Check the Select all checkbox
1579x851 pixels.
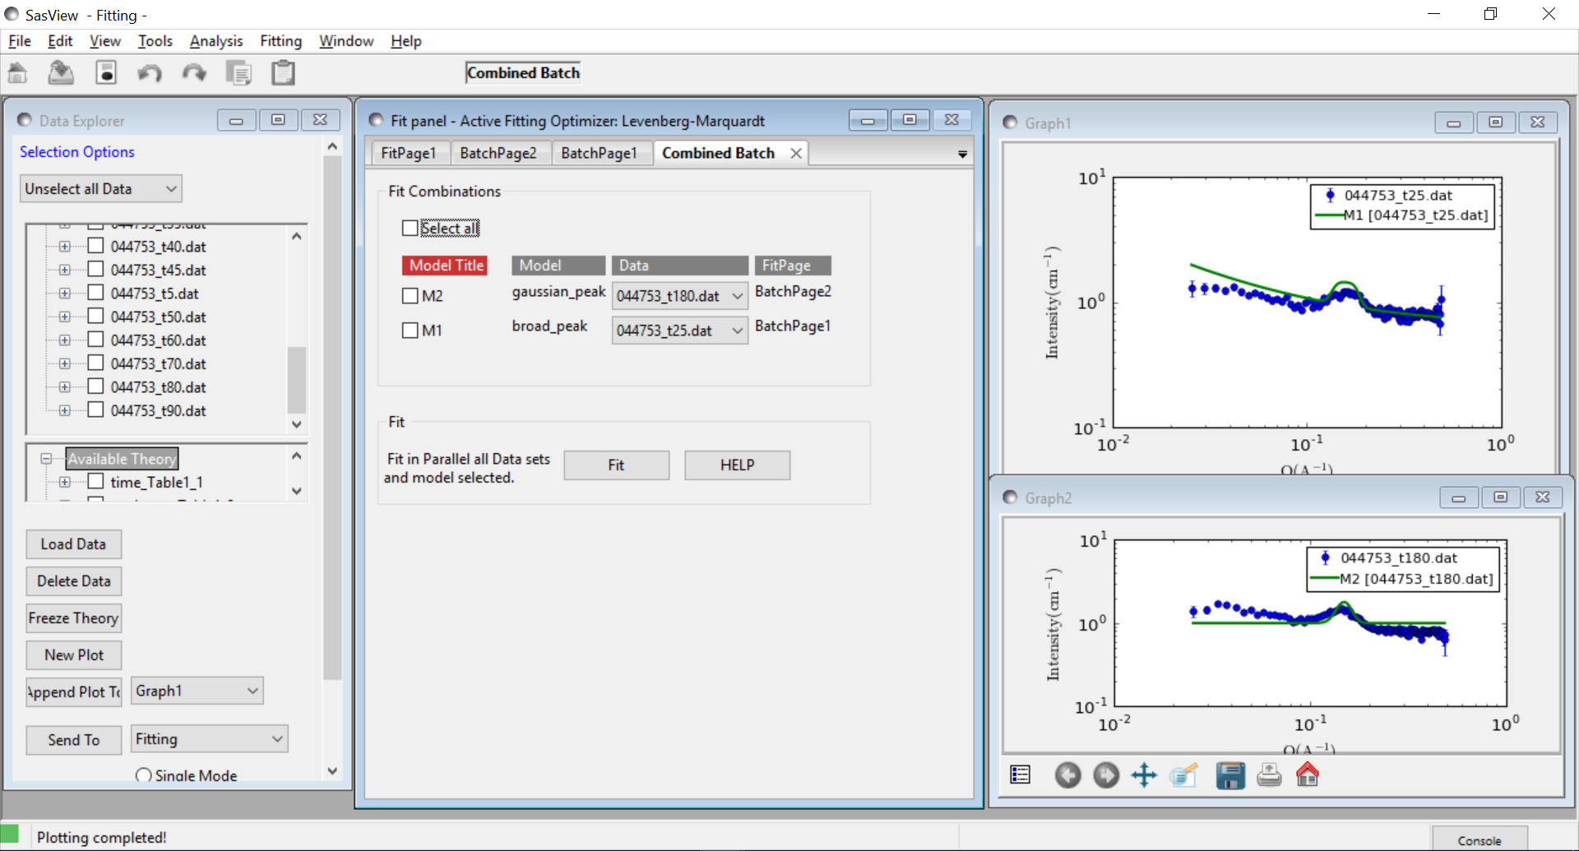pos(410,229)
